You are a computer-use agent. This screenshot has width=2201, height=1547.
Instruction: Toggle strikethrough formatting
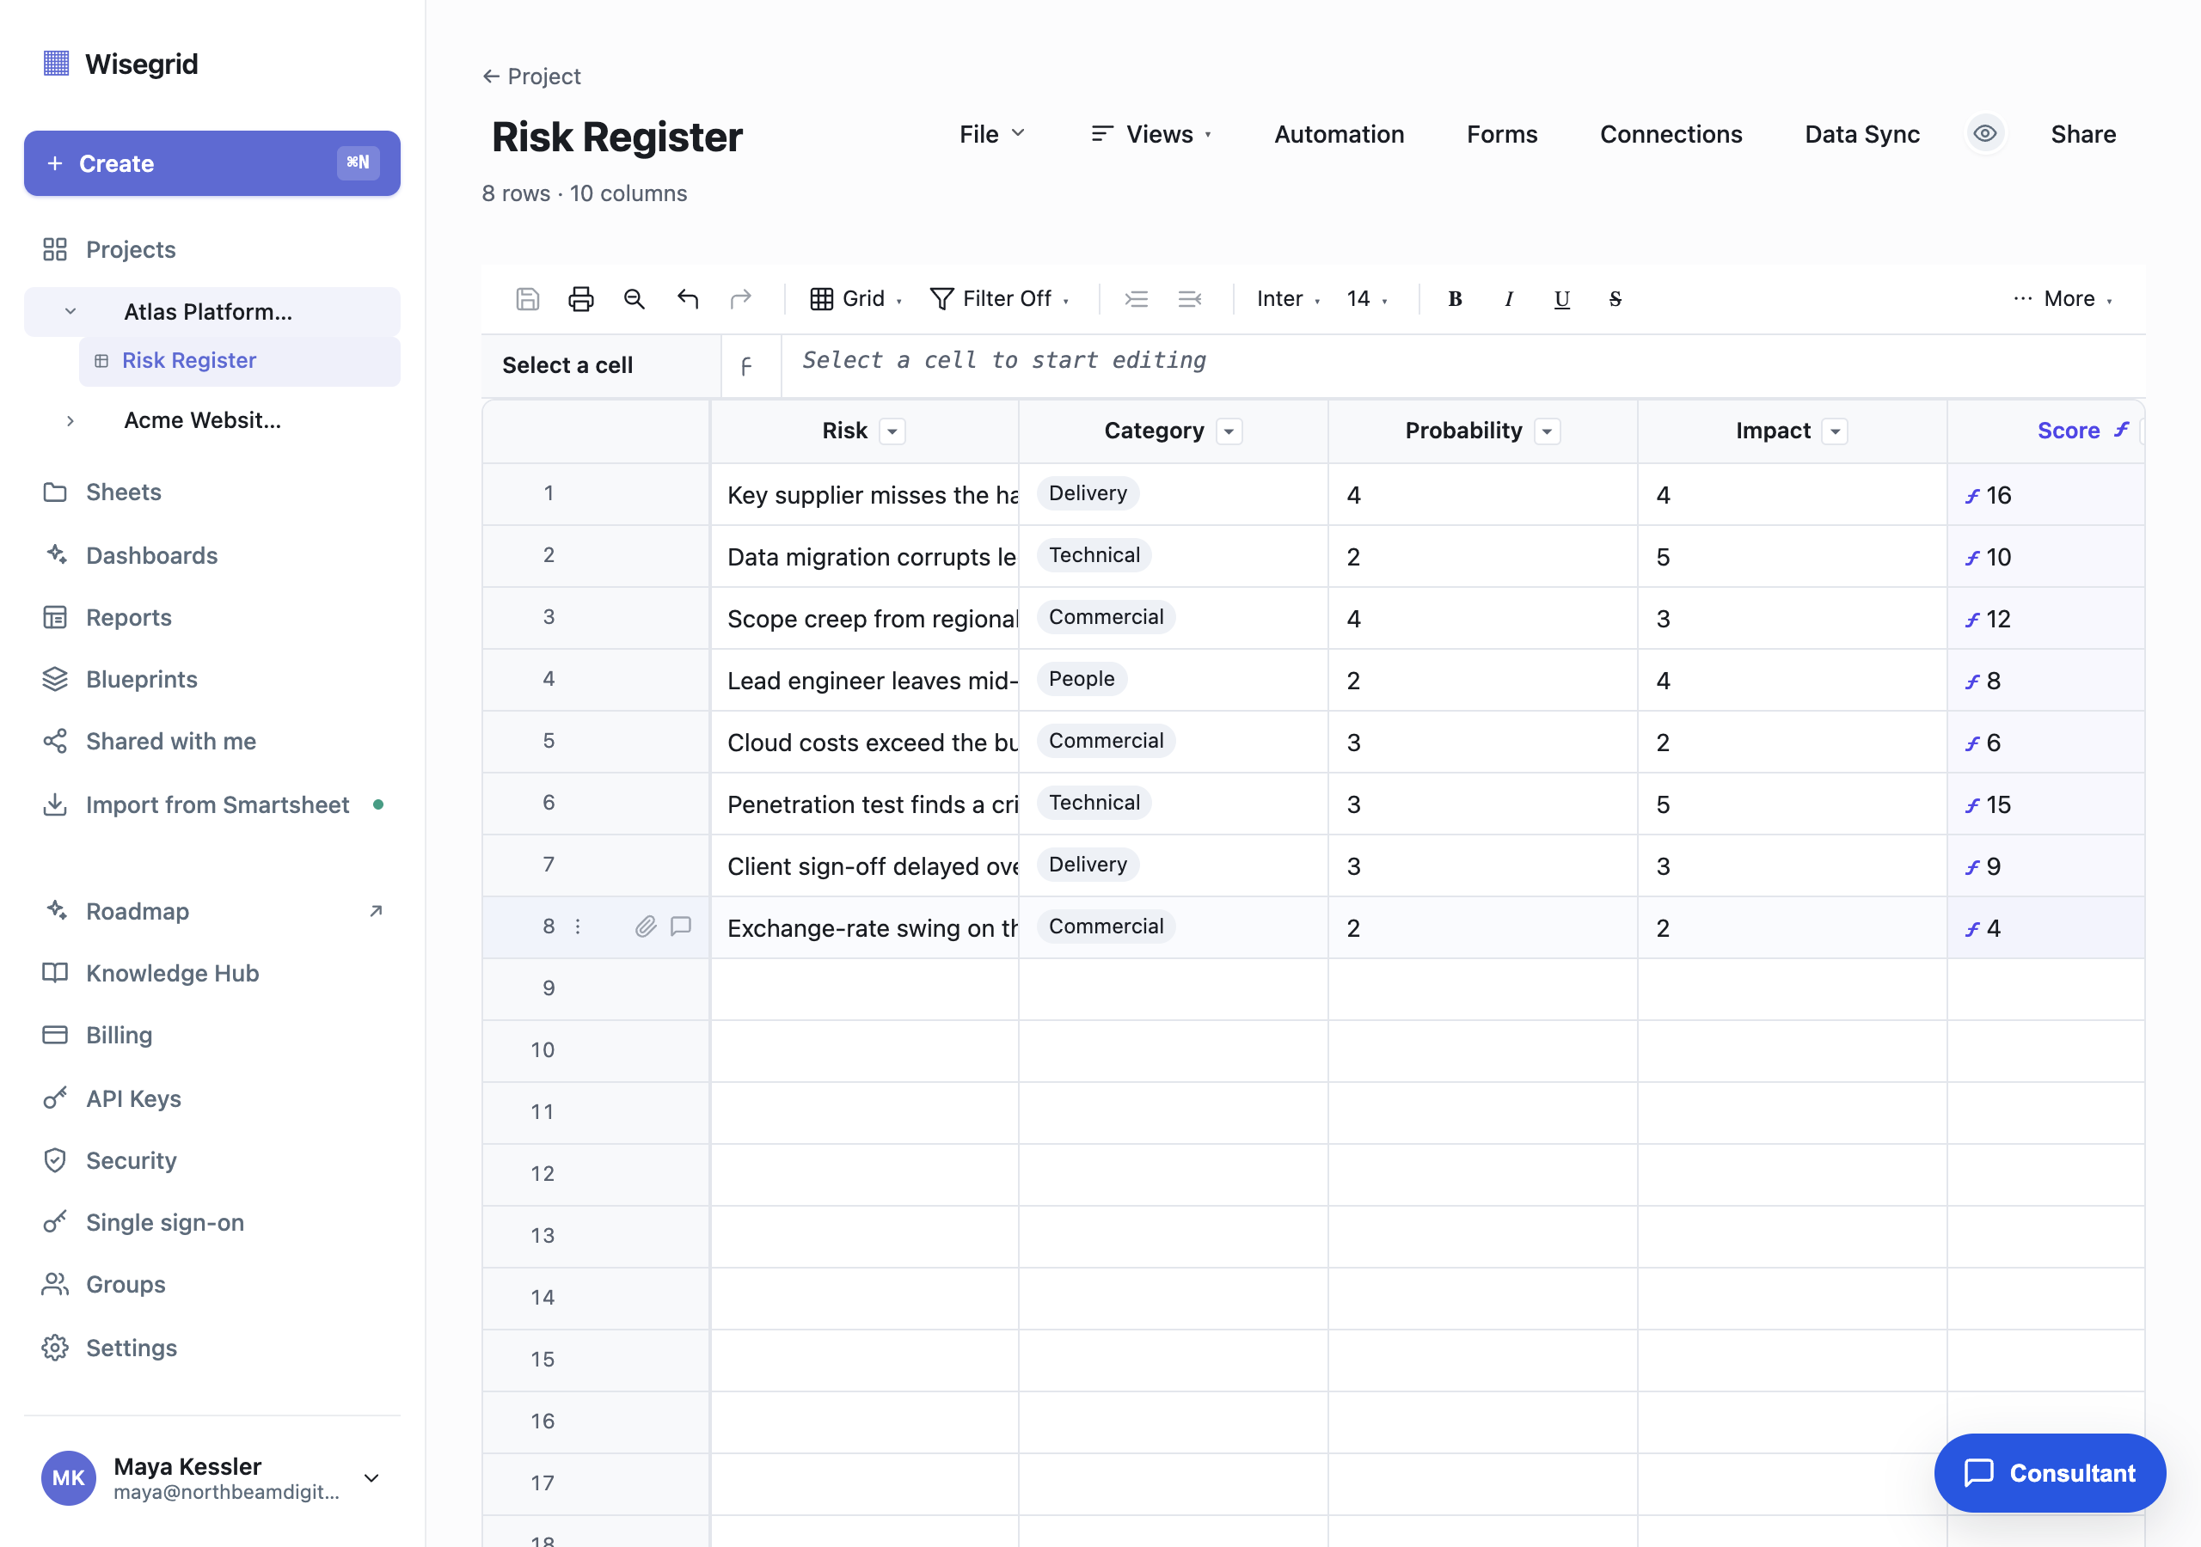coord(1615,299)
